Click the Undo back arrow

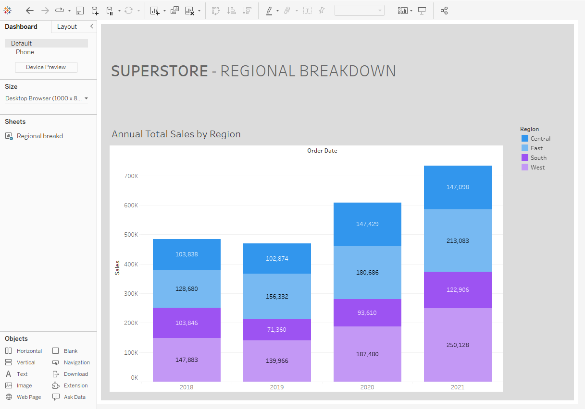click(30, 11)
